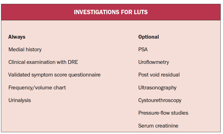
Task: Select Pressure-flow studies line
Action: click(x=163, y=113)
